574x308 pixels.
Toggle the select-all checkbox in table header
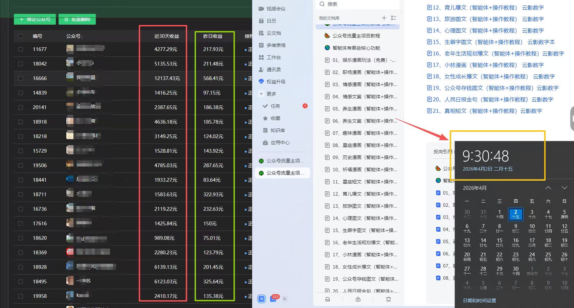click(20, 36)
